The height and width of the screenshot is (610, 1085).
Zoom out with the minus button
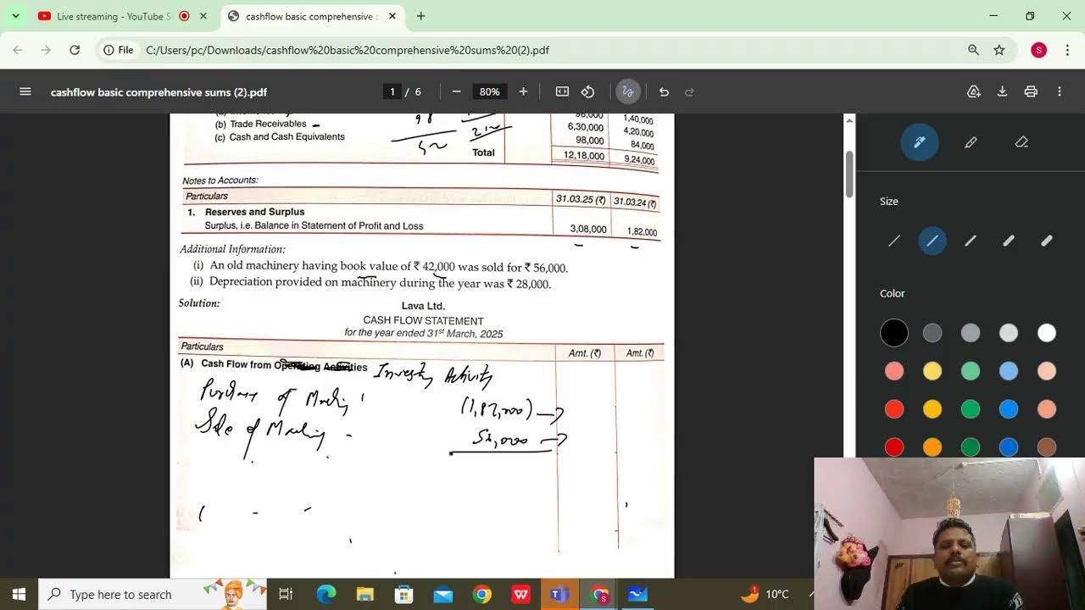(x=456, y=91)
